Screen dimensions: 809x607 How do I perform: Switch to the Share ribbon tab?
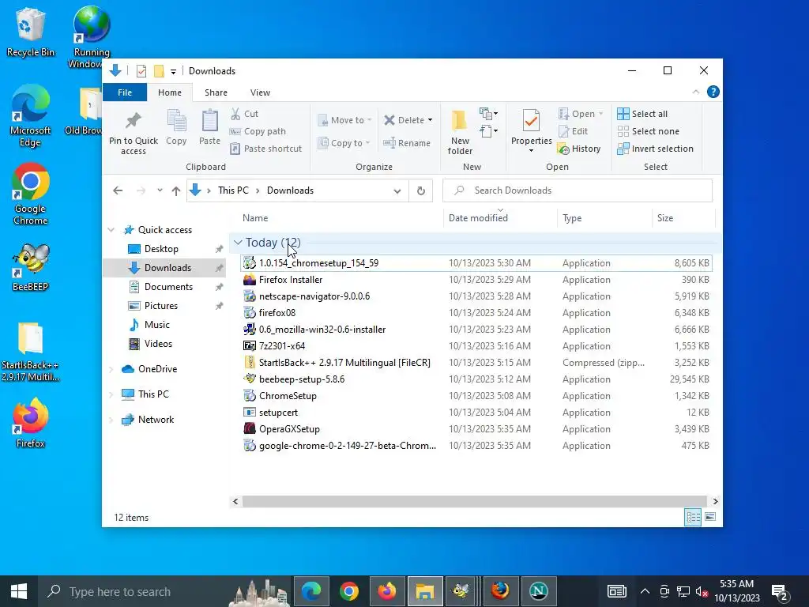[x=216, y=92]
